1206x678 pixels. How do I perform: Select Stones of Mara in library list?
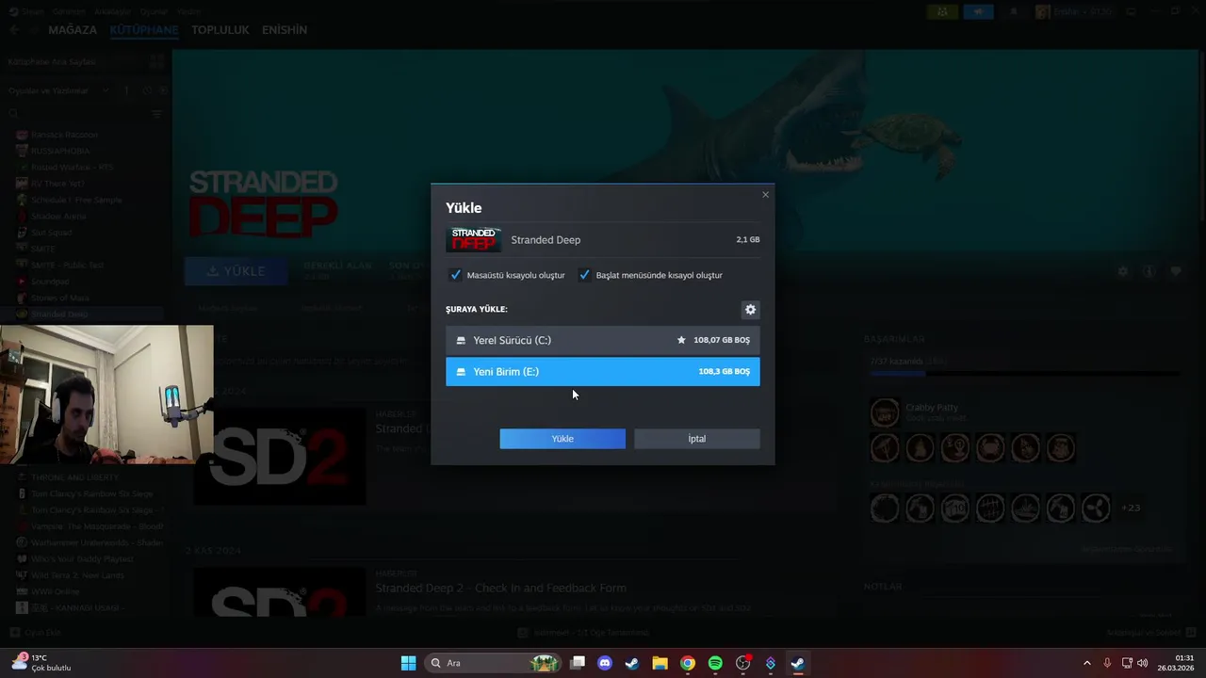(x=59, y=298)
